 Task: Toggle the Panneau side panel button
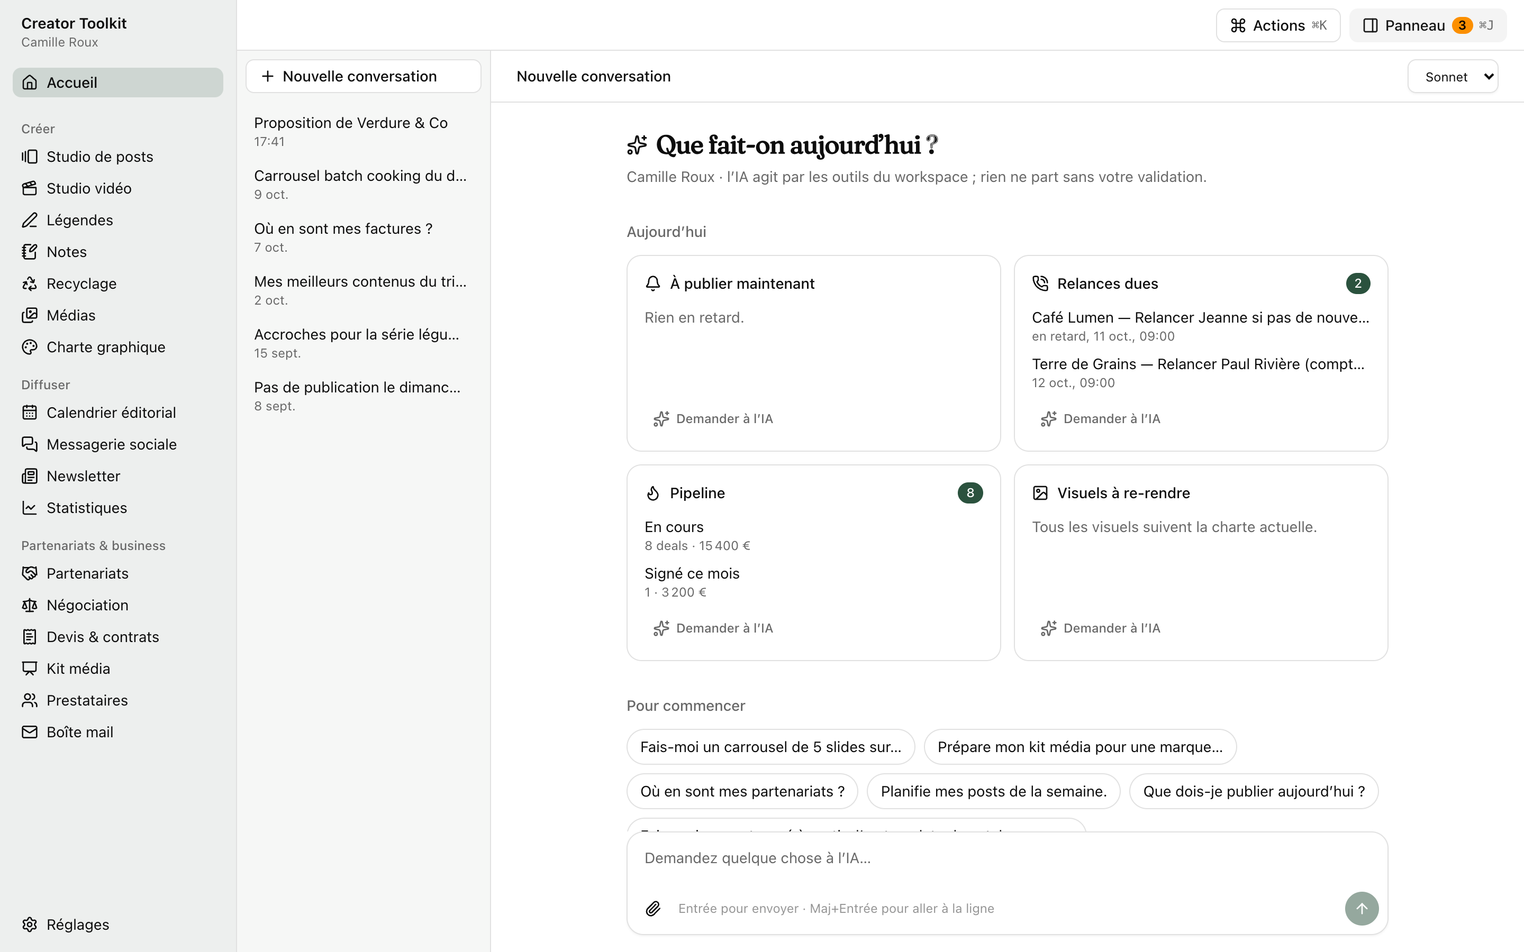tap(1428, 25)
